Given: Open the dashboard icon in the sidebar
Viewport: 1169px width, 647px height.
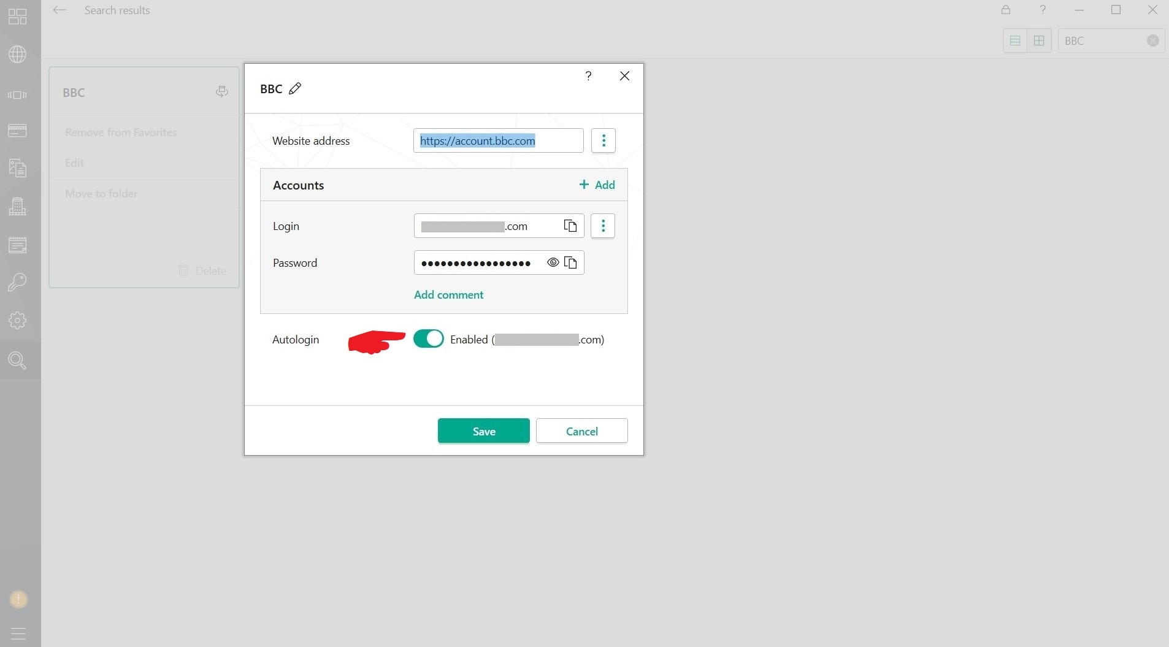Looking at the screenshot, I should [x=17, y=17].
